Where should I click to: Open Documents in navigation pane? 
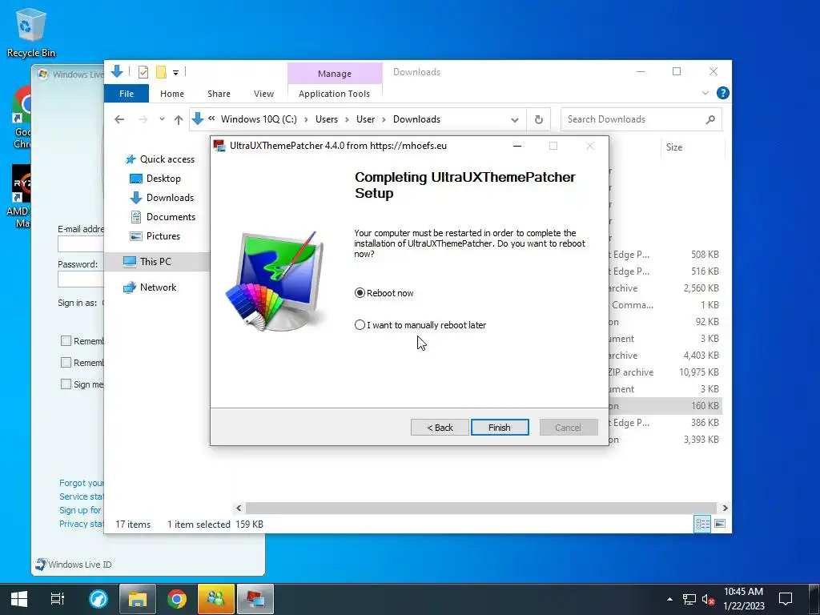[163, 216]
